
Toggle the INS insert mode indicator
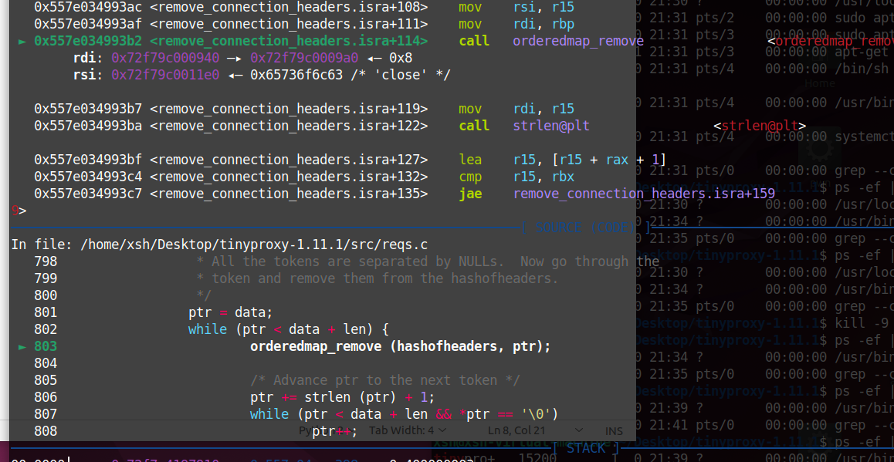614,430
